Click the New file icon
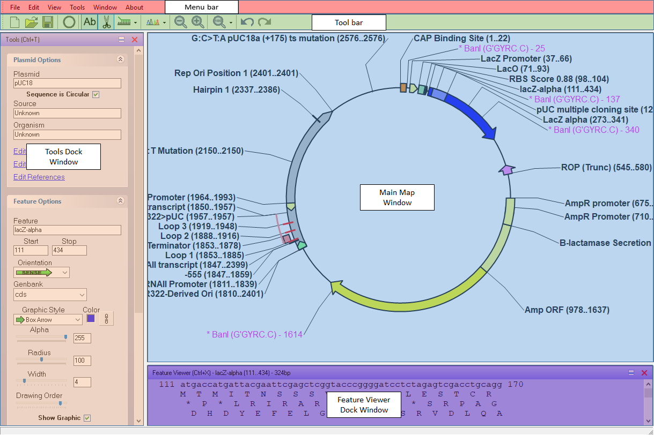 click(x=14, y=22)
